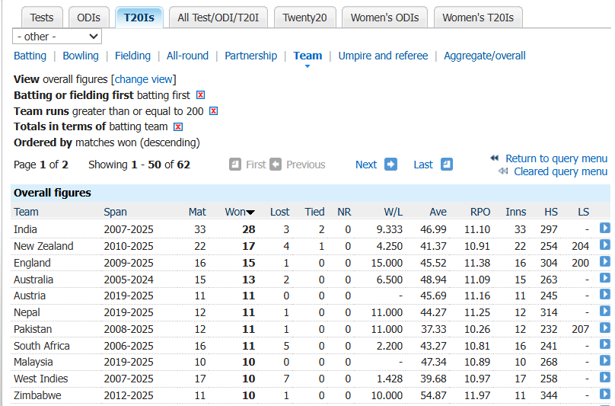The width and height of the screenshot is (615, 406).
Task: Open the Twenty20 tab
Action: 304,18
